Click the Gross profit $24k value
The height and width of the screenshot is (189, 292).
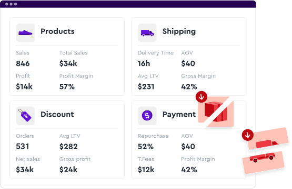[x=68, y=170]
